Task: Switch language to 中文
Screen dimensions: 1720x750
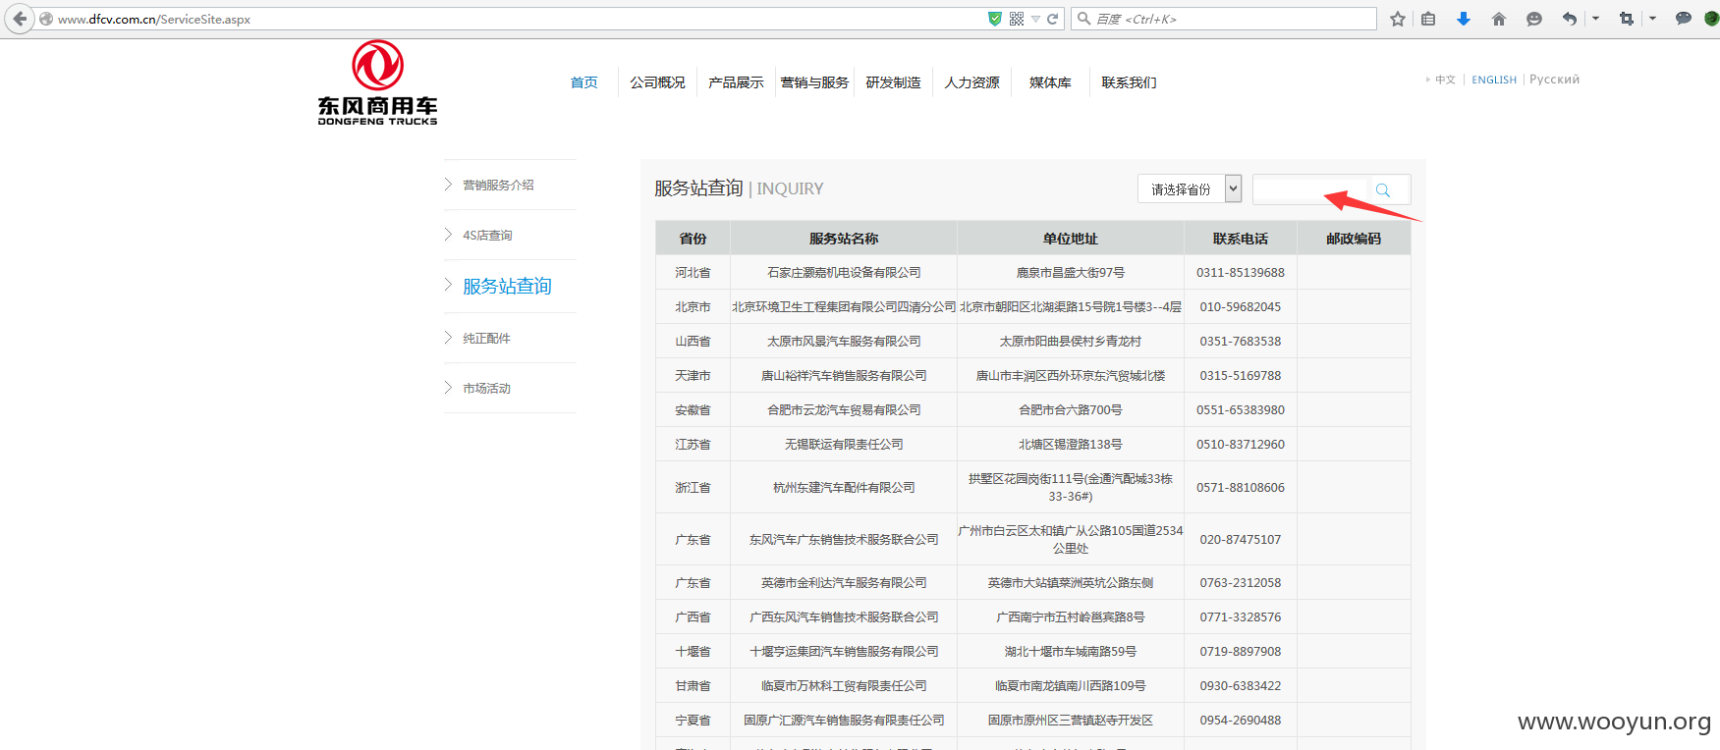Action: click(x=1445, y=80)
